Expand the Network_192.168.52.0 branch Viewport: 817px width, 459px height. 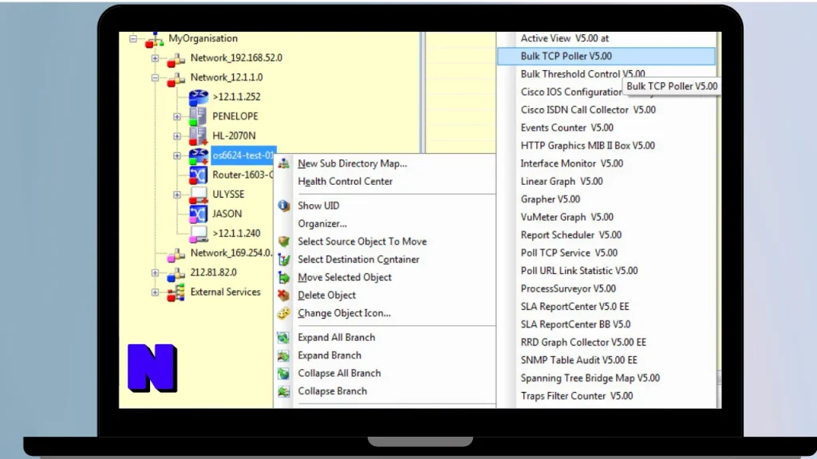click(x=156, y=58)
